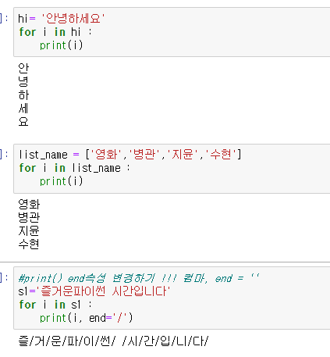This screenshot has width=330, height=357.
Task: Select the '즐/거/운/파/이/썬/' output line
Action: pyautogui.click(x=113, y=341)
